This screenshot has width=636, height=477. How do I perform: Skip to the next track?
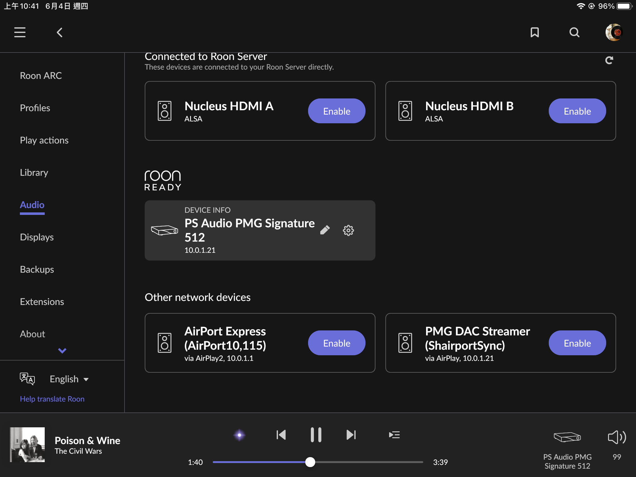[x=351, y=435]
